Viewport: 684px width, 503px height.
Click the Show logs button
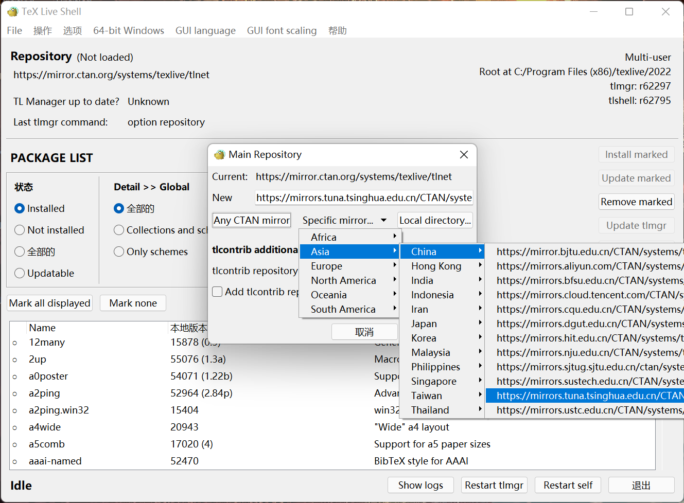(x=420, y=485)
